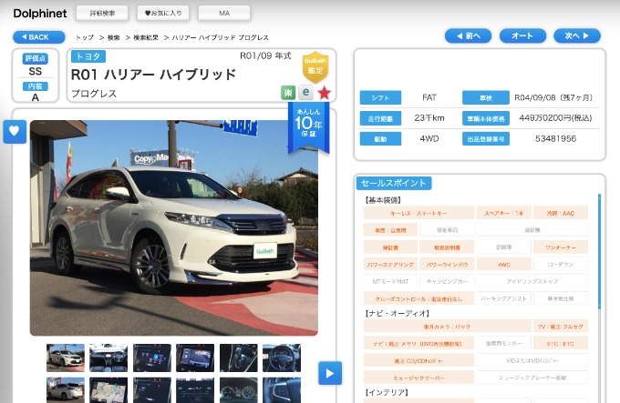
Task: Click the シフト label
Action: (380, 97)
